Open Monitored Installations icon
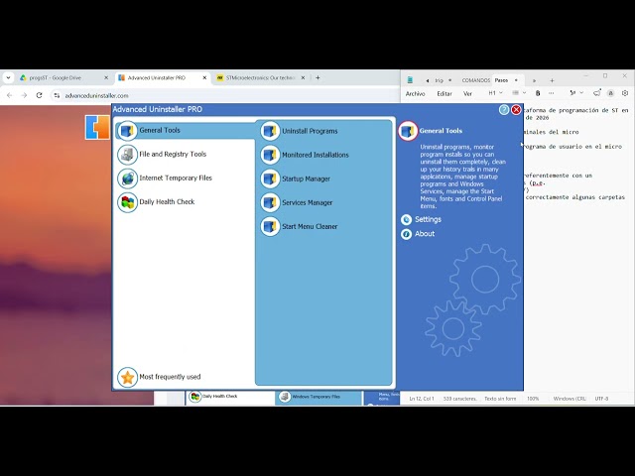Viewport: 635px width, 476px height. pos(270,155)
